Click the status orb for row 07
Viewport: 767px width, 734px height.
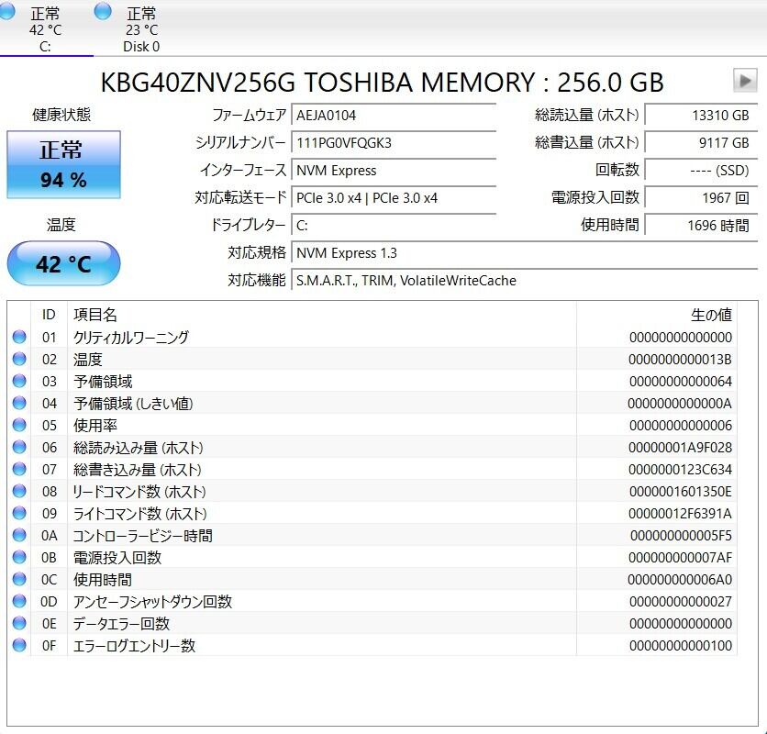[x=19, y=469]
